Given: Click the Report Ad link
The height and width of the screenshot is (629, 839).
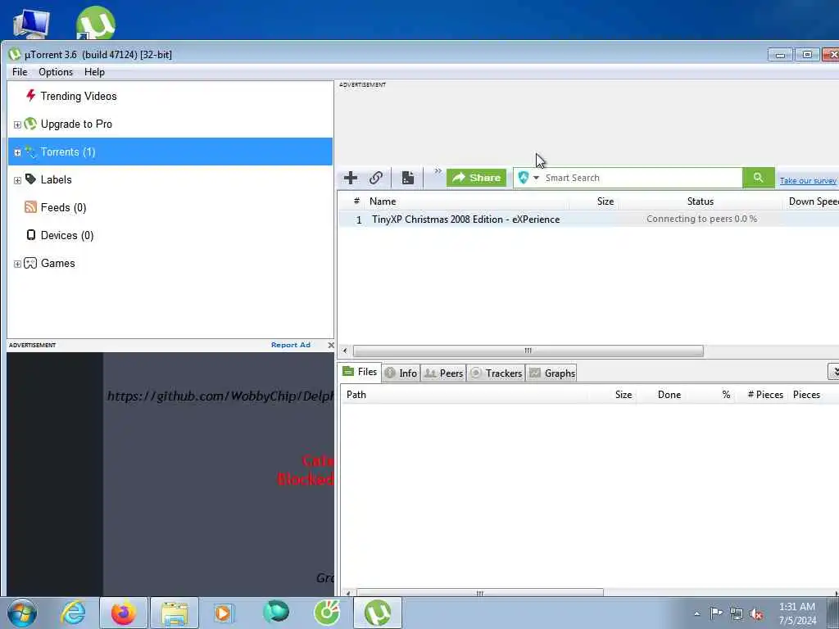Looking at the screenshot, I should pos(291,345).
